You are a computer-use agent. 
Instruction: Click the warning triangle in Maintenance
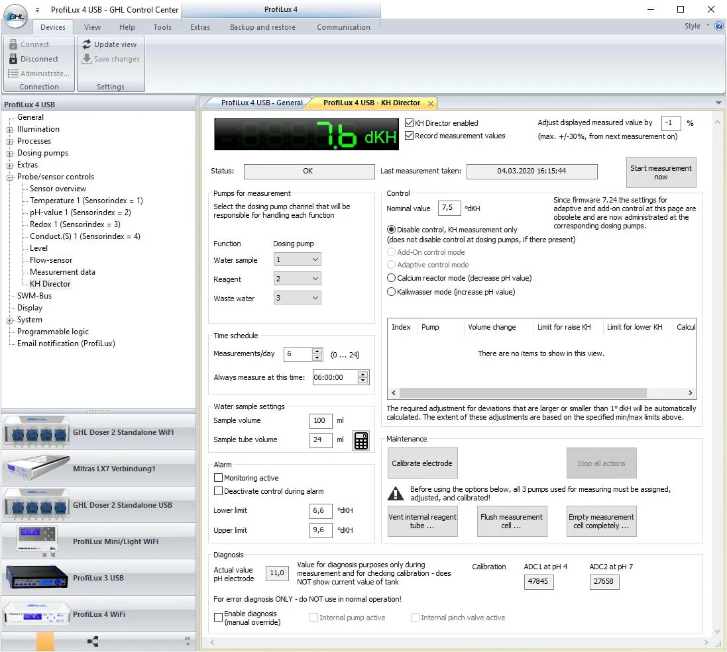pyautogui.click(x=396, y=494)
